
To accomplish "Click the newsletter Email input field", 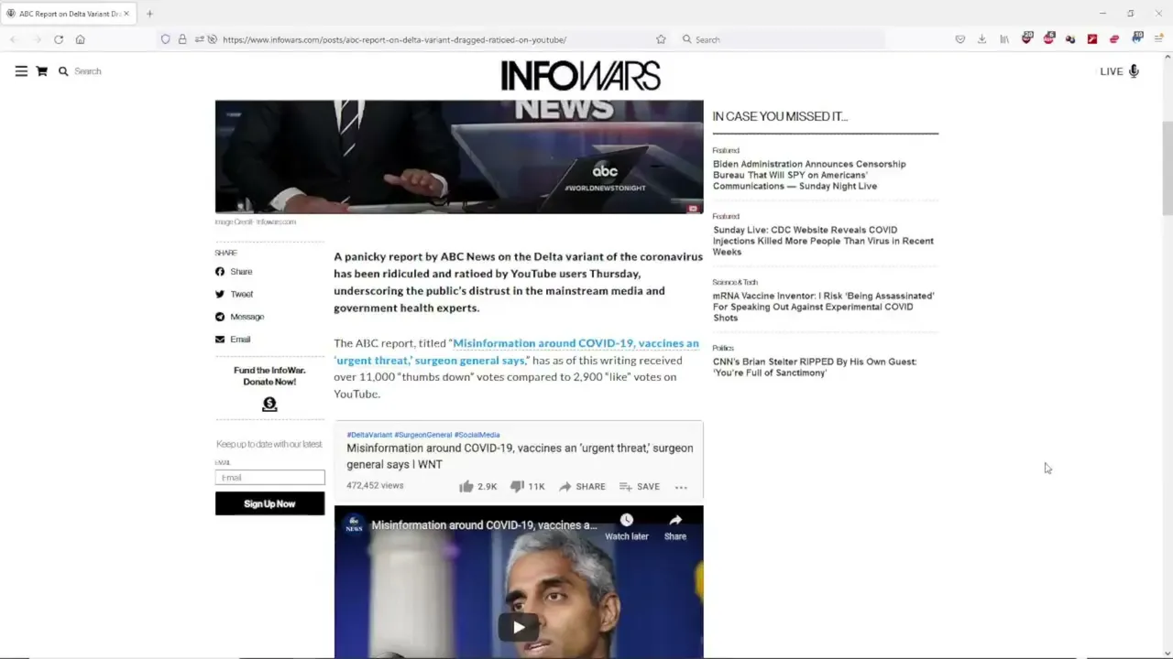I will coord(269,477).
